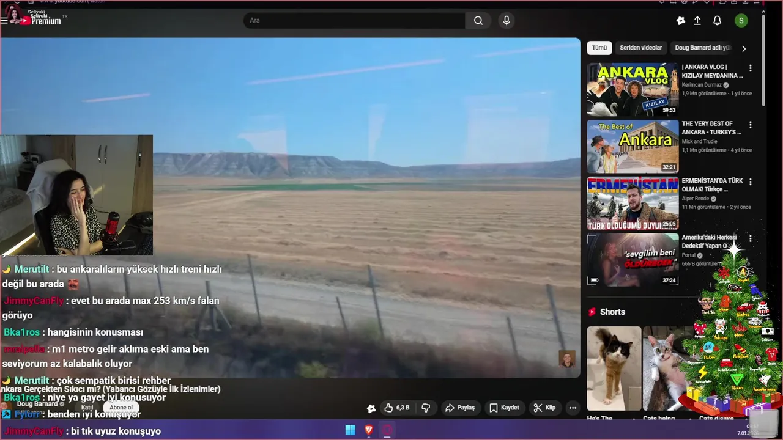The image size is (783, 440).
Task: Click the Paylaş share button
Action: pyautogui.click(x=460, y=408)
